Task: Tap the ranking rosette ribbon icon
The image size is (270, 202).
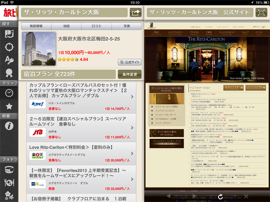Action: click(x=9, y=73)
